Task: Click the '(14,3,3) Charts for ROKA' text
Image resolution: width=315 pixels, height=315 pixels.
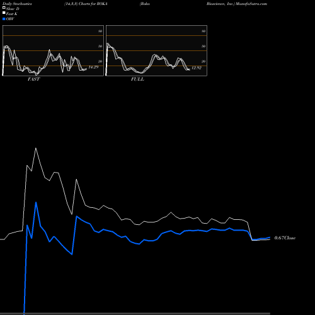Action: (86, 4)
